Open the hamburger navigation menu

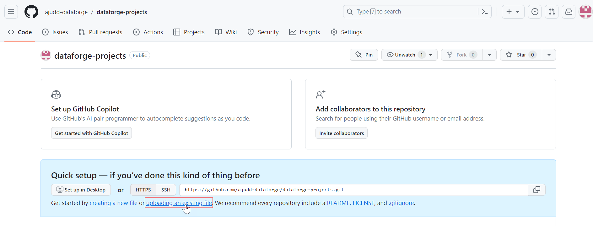tap(11, 12)
